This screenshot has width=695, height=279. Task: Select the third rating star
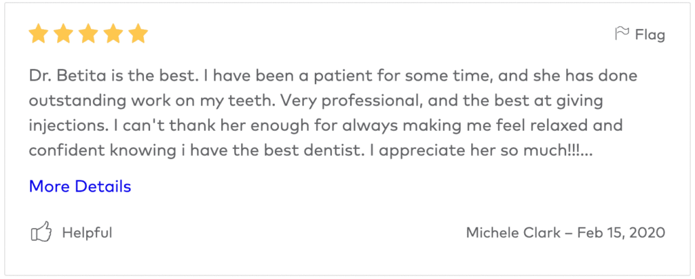[88, 33]
